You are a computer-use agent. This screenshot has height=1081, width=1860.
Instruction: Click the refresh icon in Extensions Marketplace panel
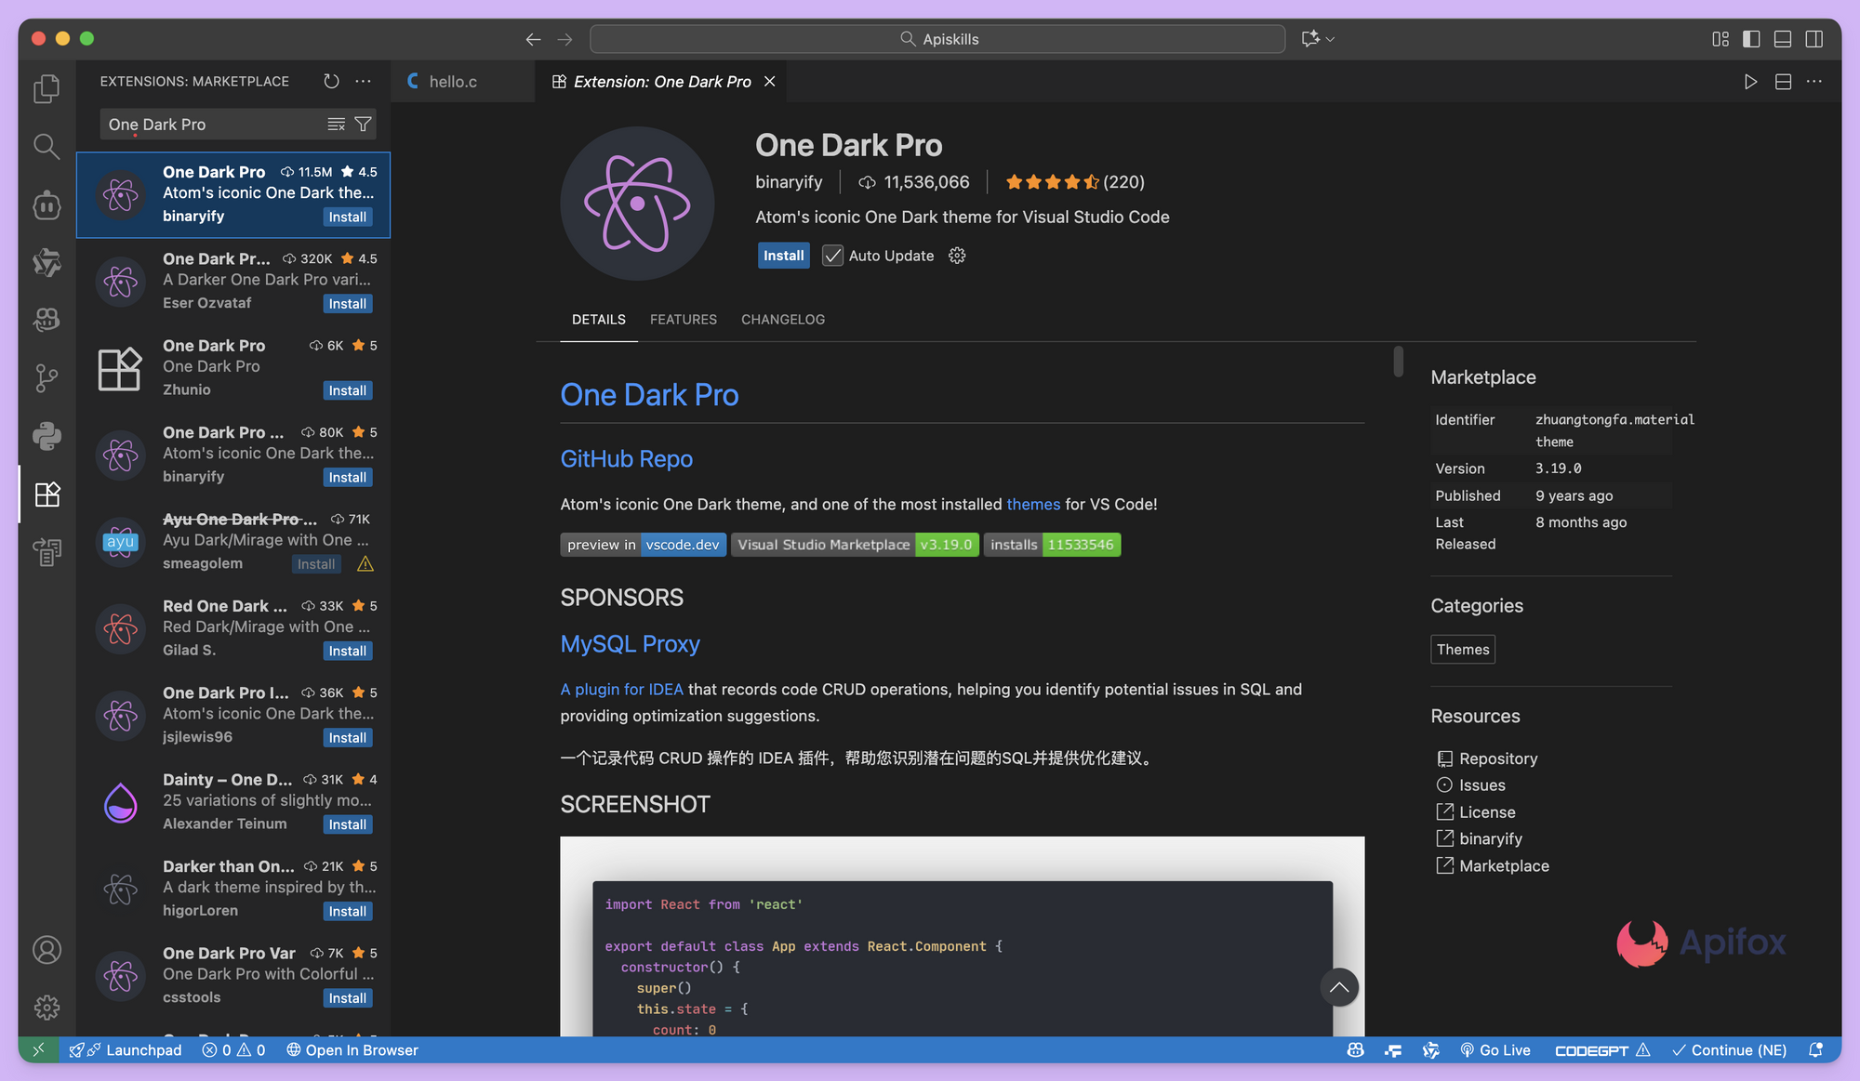(331, 81)
